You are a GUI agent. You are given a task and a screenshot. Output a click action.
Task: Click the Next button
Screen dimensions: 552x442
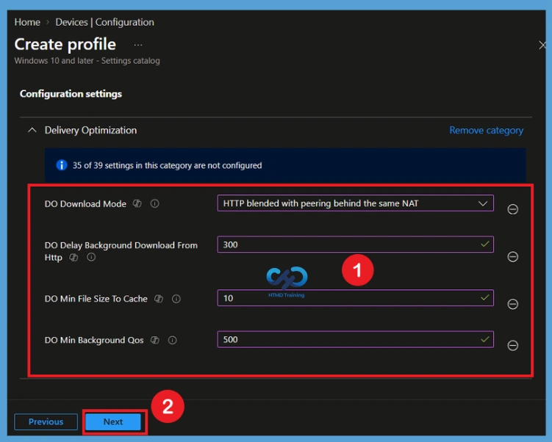pyautogui.click(x=113, y=421)
